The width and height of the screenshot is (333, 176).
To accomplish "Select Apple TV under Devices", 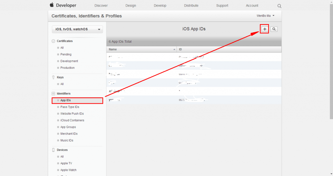I will 66,163.
